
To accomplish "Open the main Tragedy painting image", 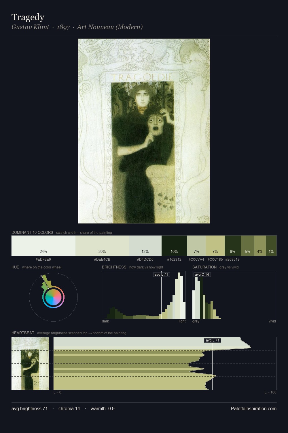I will pos(144,131).
